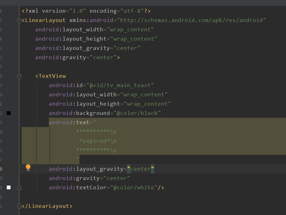This screenshot has width=286, height=215.
Task: Collapse the TextView block using its fold arrow
Action: (x=19, y=76)
